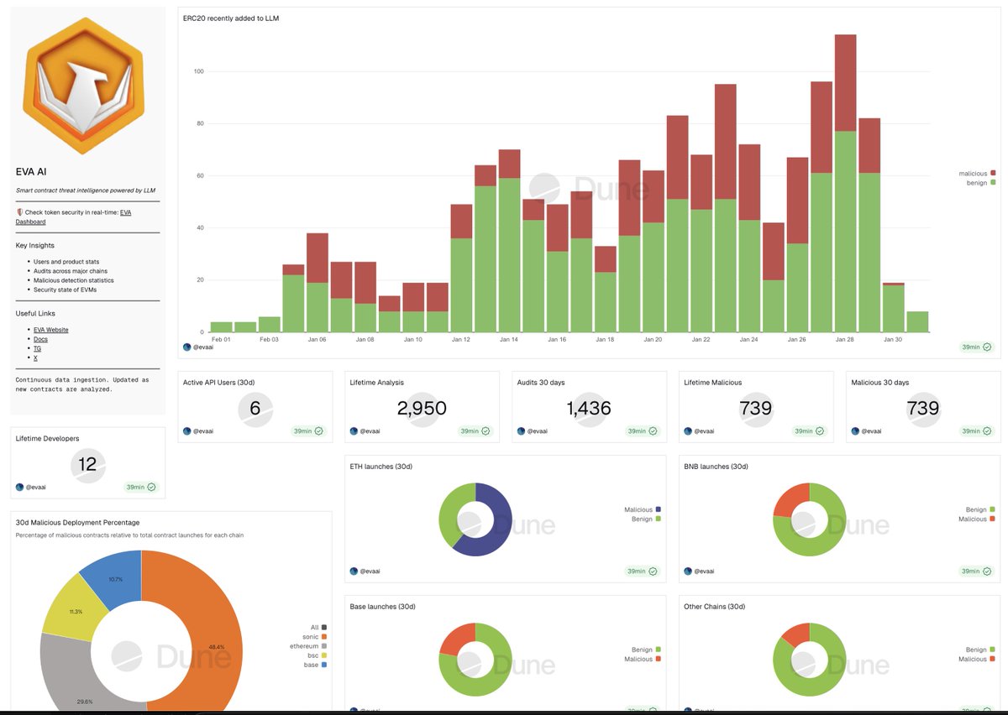Viewport: 1008px width, 715px height.
Task: Click the 39min badge on Malicious 30 days
Action: tap(976, 431)
